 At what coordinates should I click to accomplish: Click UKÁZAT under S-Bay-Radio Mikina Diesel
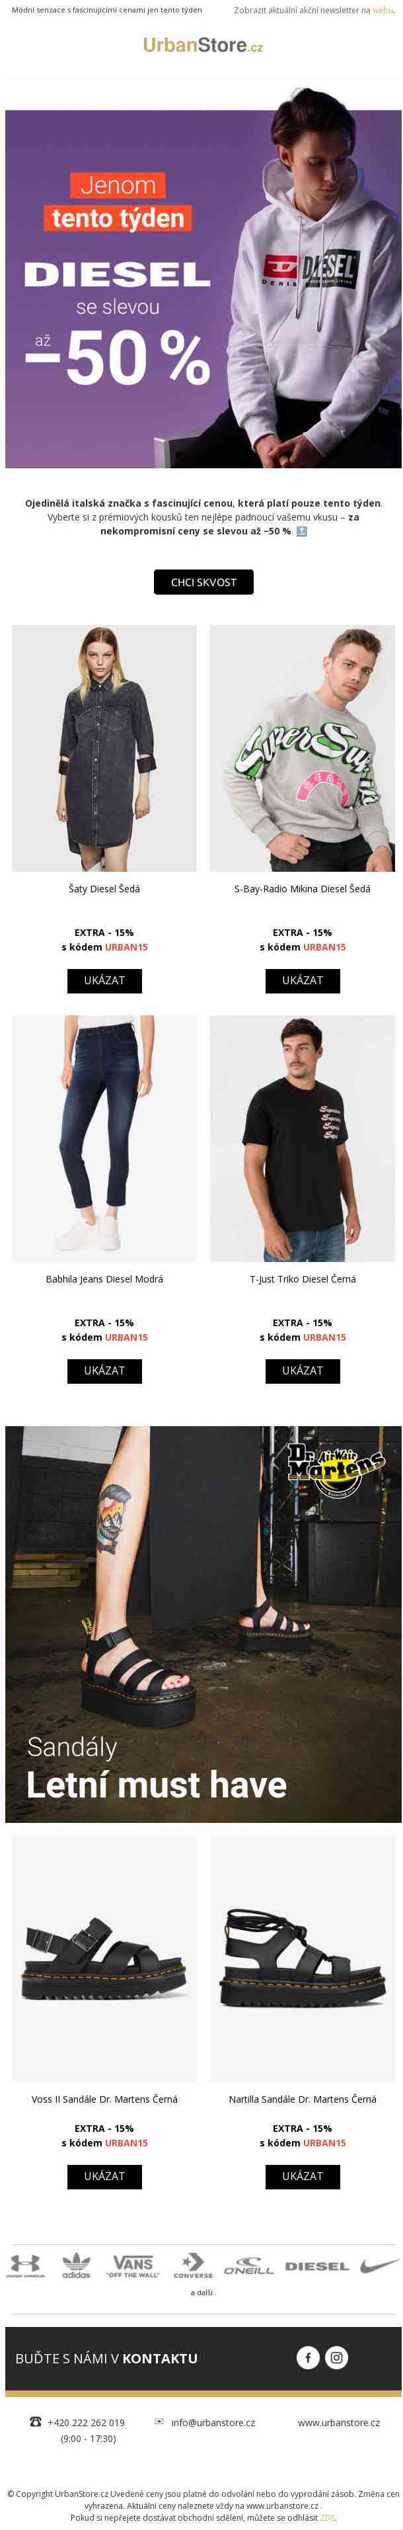click(302, 980)
